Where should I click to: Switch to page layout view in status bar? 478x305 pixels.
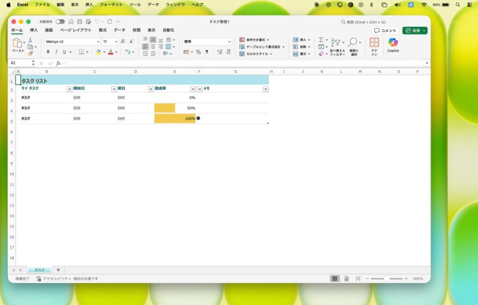[346, 278]
